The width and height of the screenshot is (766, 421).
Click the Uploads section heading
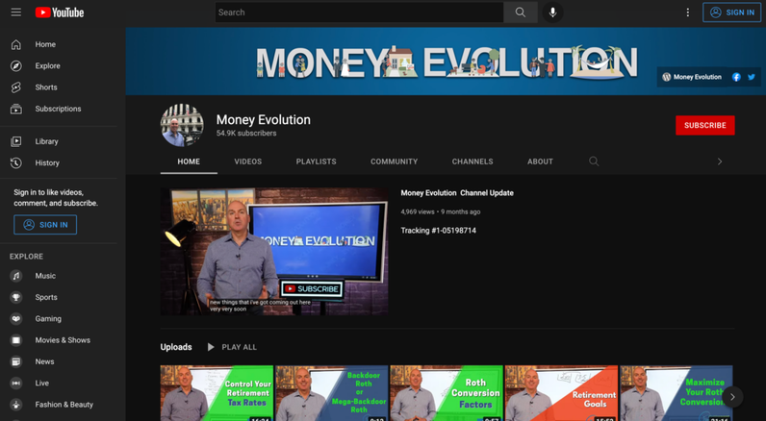176,347
